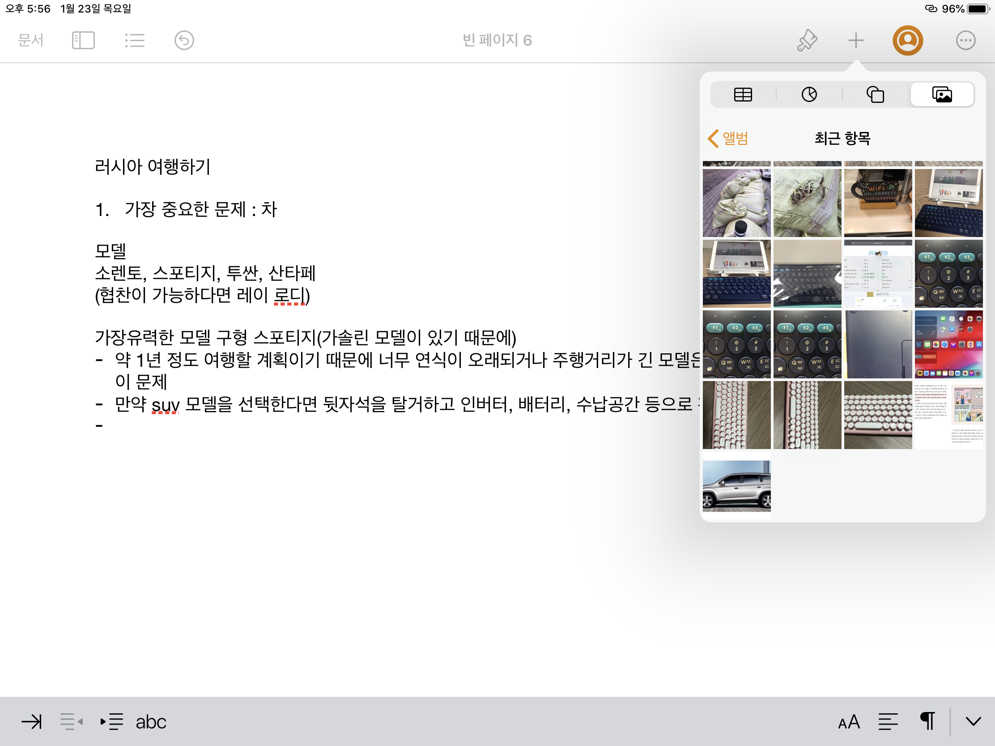995x746 pixels.
Task: Choose the WiFi sign photo thumbnail
Action: point(878,203)
